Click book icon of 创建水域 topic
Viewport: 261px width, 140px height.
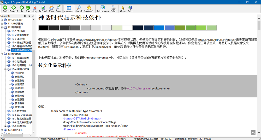tap(13, 96)
